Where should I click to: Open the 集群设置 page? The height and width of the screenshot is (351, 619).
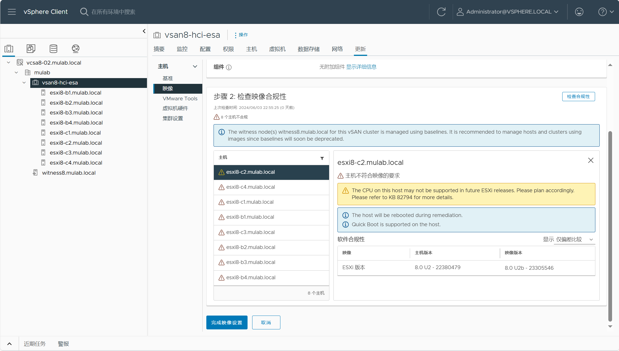tap(173, 118)
